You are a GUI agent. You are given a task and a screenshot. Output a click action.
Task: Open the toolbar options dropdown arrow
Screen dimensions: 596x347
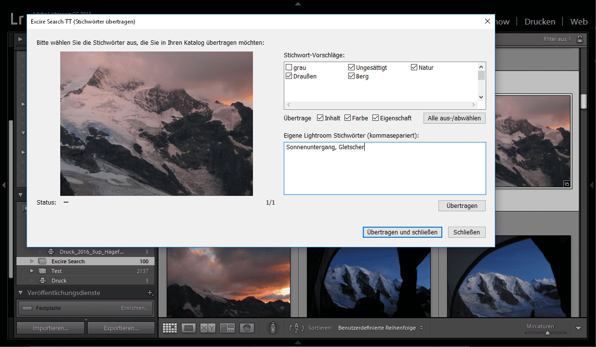point(579,328)
